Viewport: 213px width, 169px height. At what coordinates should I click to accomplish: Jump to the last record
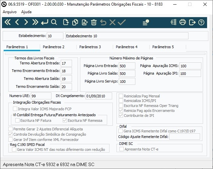coord(35,22)
